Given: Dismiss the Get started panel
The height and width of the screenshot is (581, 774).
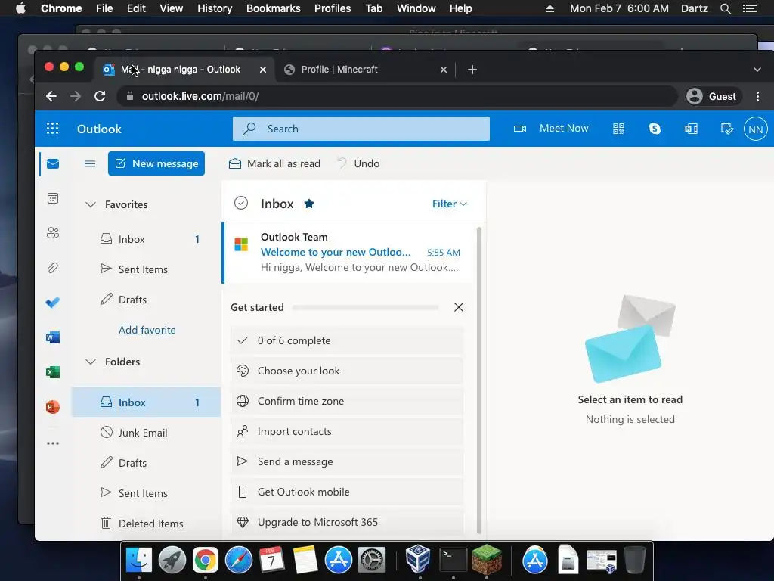Looking at the screenshot, I should click(459, 307).
